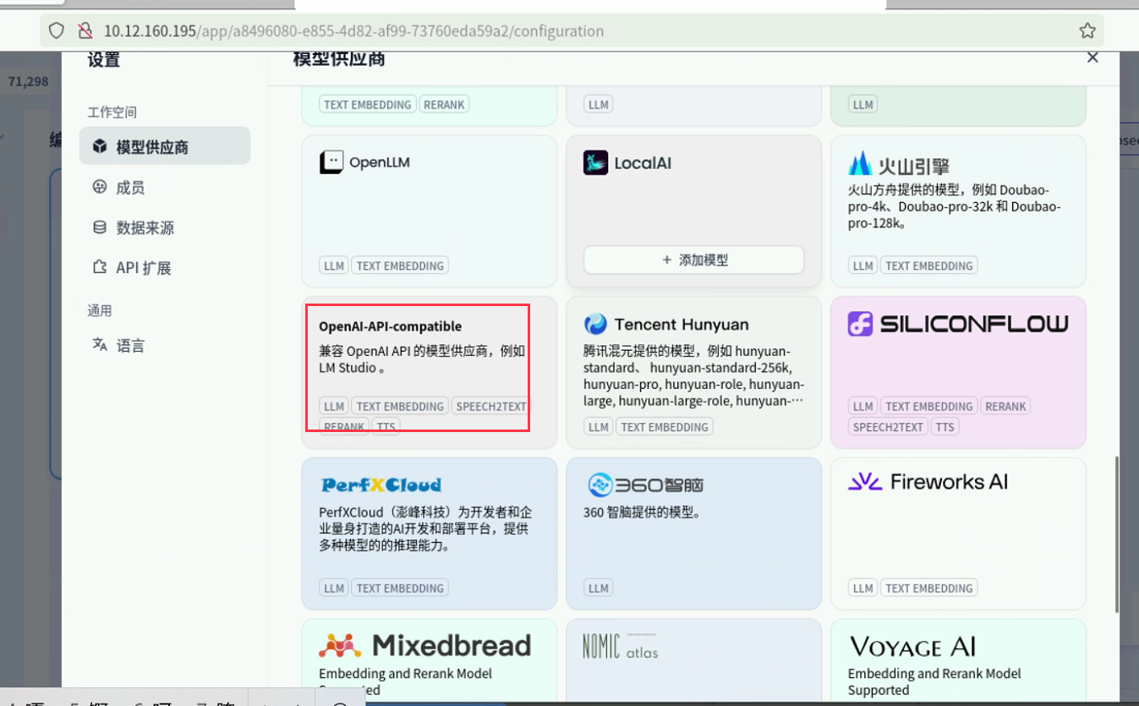
Task: Click the OpenLLM logo icon
Action: [331, 162]
